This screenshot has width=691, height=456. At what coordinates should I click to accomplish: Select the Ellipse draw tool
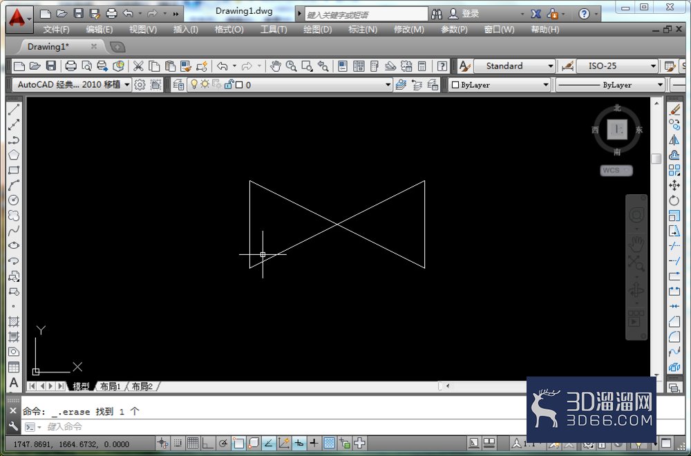pos(14,245)
